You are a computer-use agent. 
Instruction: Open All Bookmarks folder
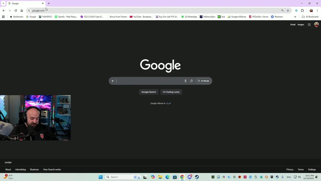pos(310,17)
